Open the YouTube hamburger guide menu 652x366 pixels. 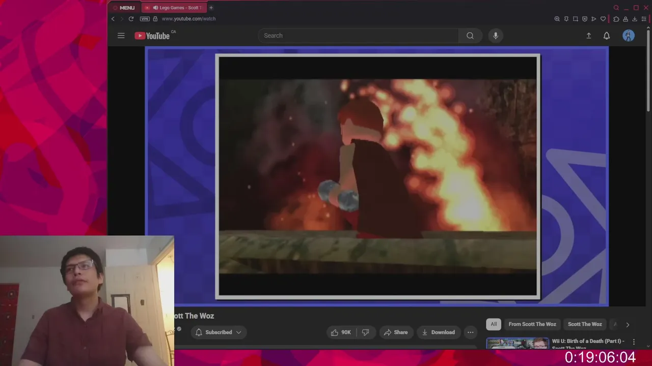pos(121,36)
